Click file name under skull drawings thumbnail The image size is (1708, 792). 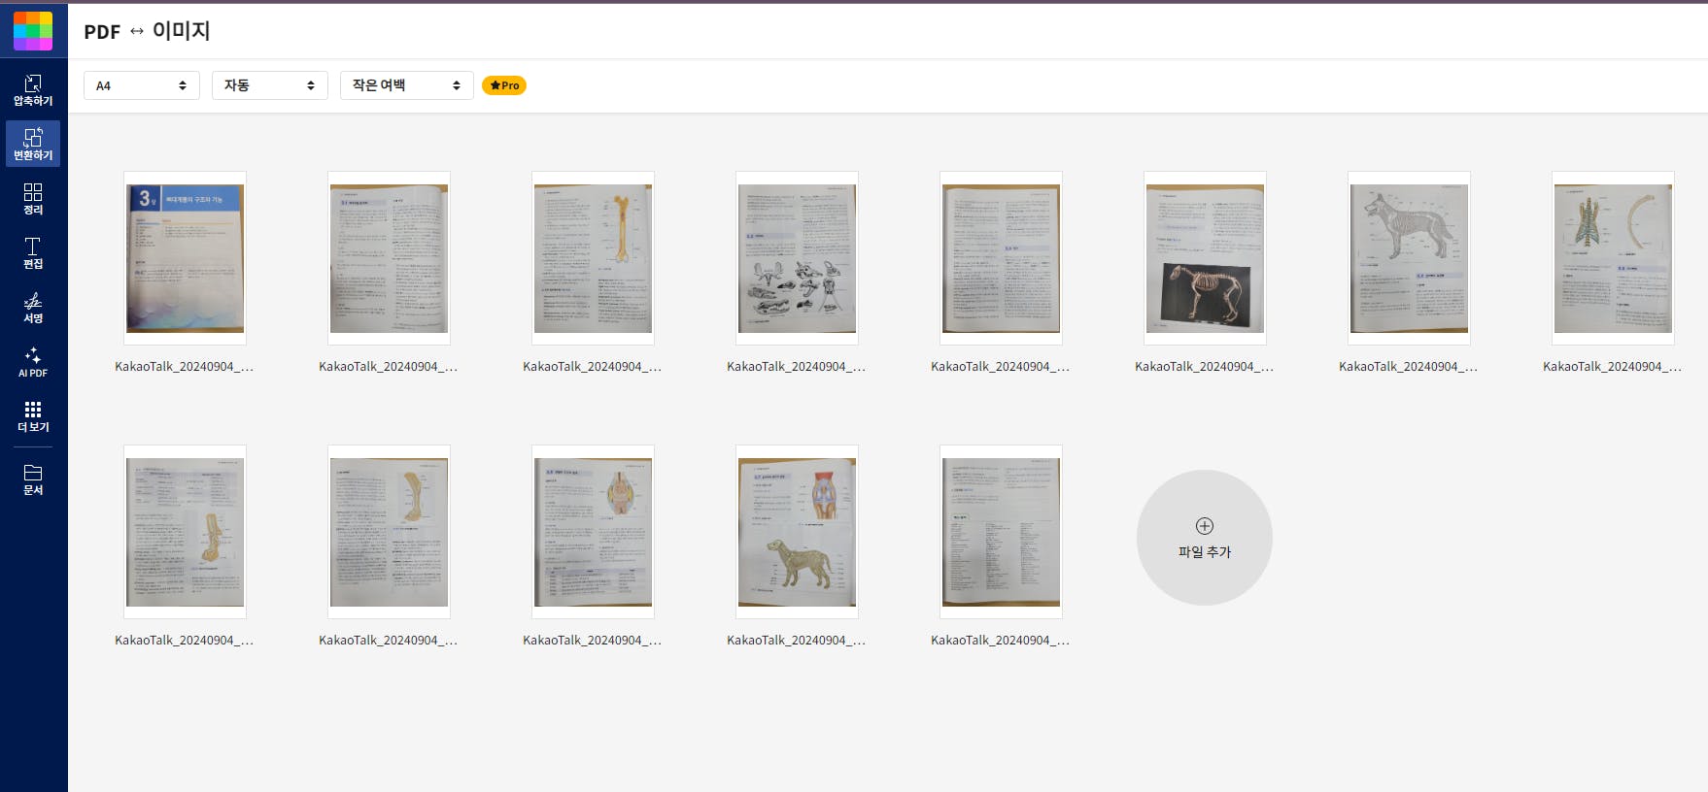point(797,367)
